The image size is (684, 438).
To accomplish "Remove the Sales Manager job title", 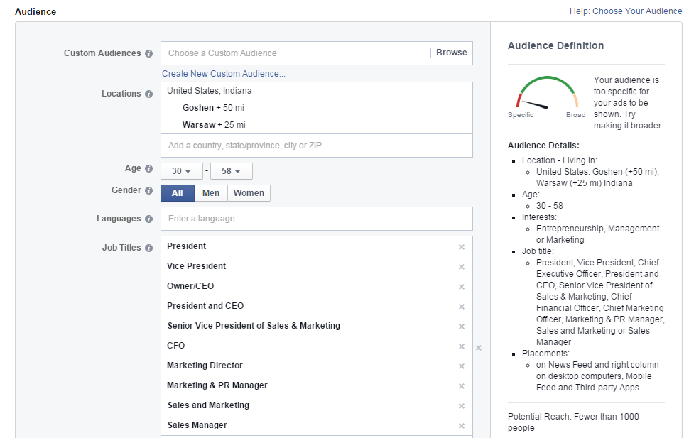I will pyautogui.click(x=462, y=426).
